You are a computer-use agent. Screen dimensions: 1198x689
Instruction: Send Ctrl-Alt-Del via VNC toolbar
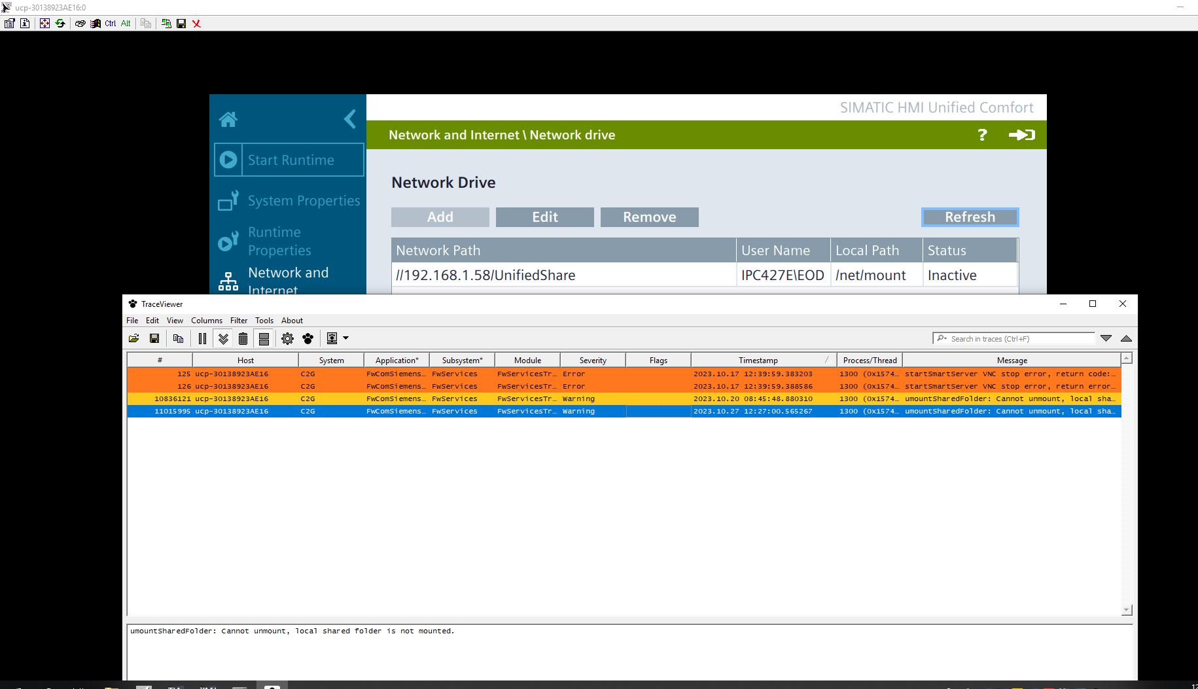[80, 24]
